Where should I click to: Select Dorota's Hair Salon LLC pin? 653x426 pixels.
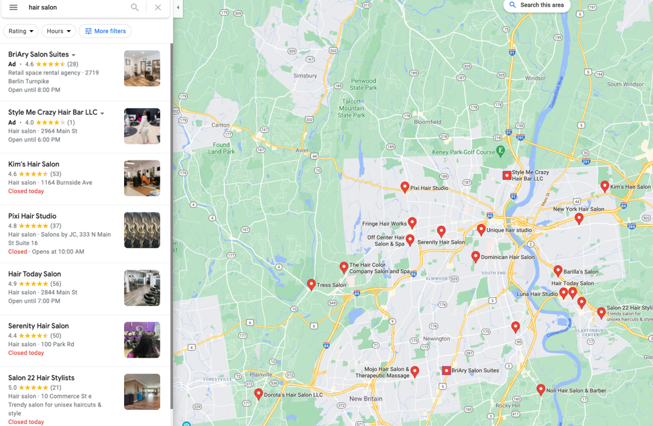click(x=258, y=394)
